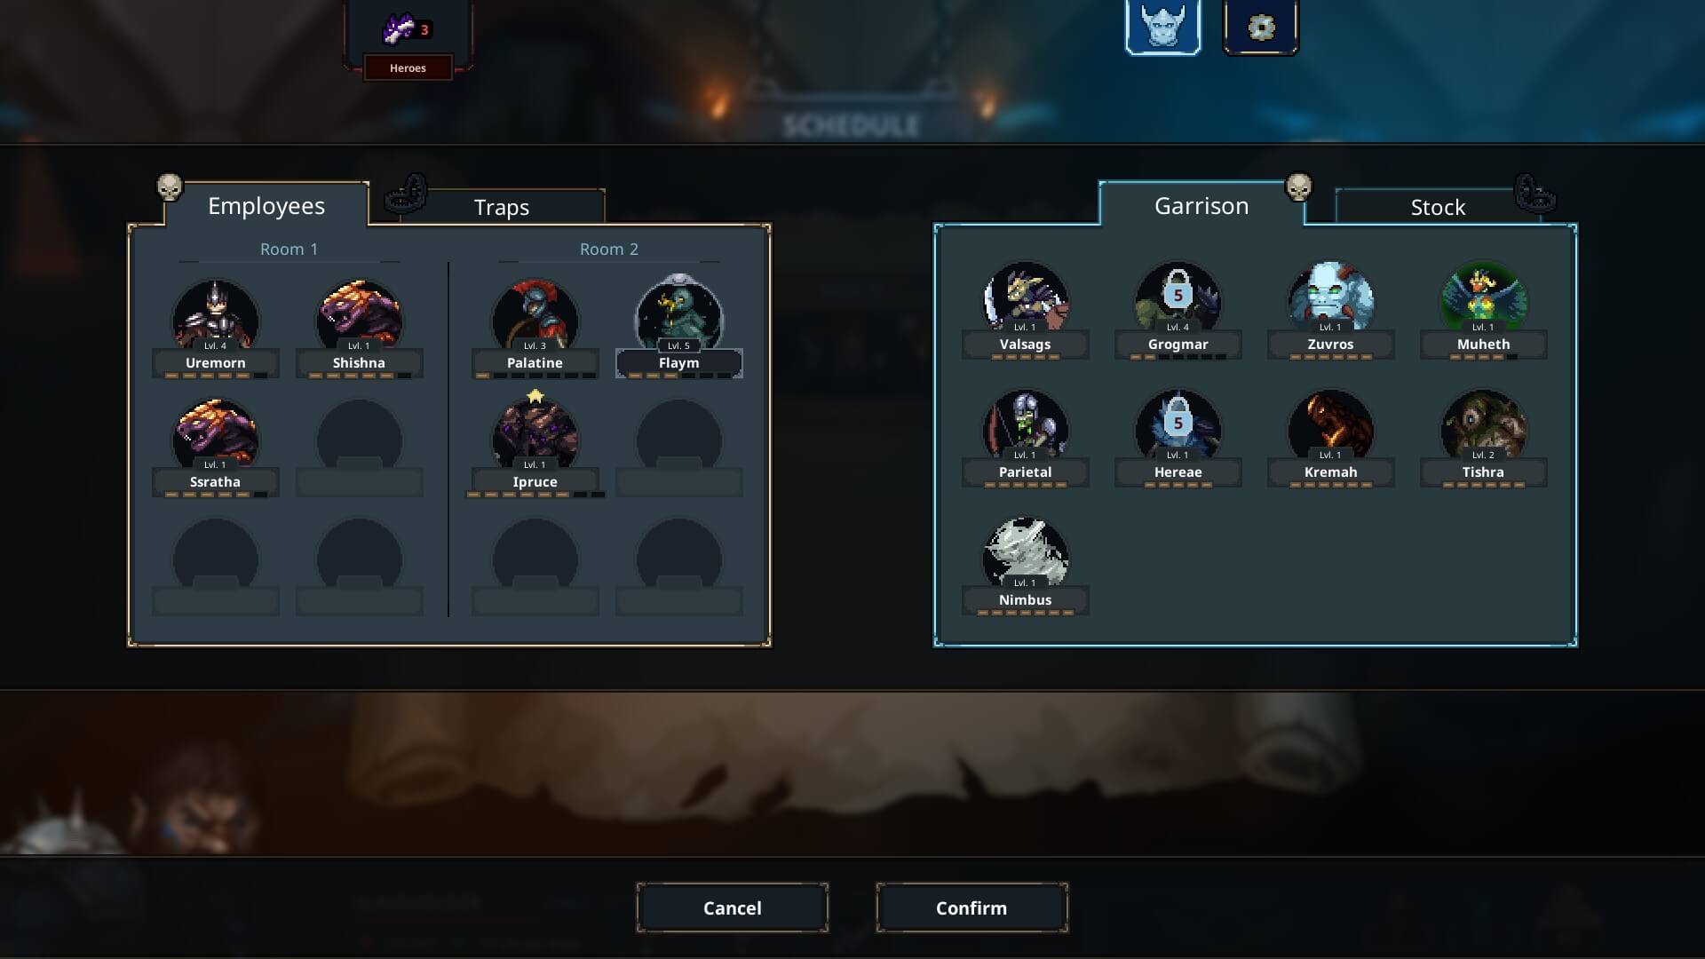The image size is (1705, 959).
Task: Select Uremorn's portrait in Room 1
Action: coord(216,317)
